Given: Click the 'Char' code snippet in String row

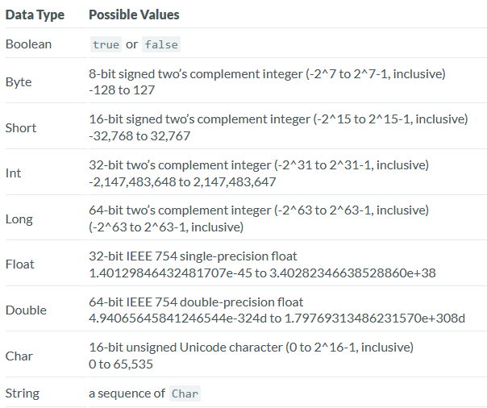Looking at the screenshot, I should tap(185, 393).
